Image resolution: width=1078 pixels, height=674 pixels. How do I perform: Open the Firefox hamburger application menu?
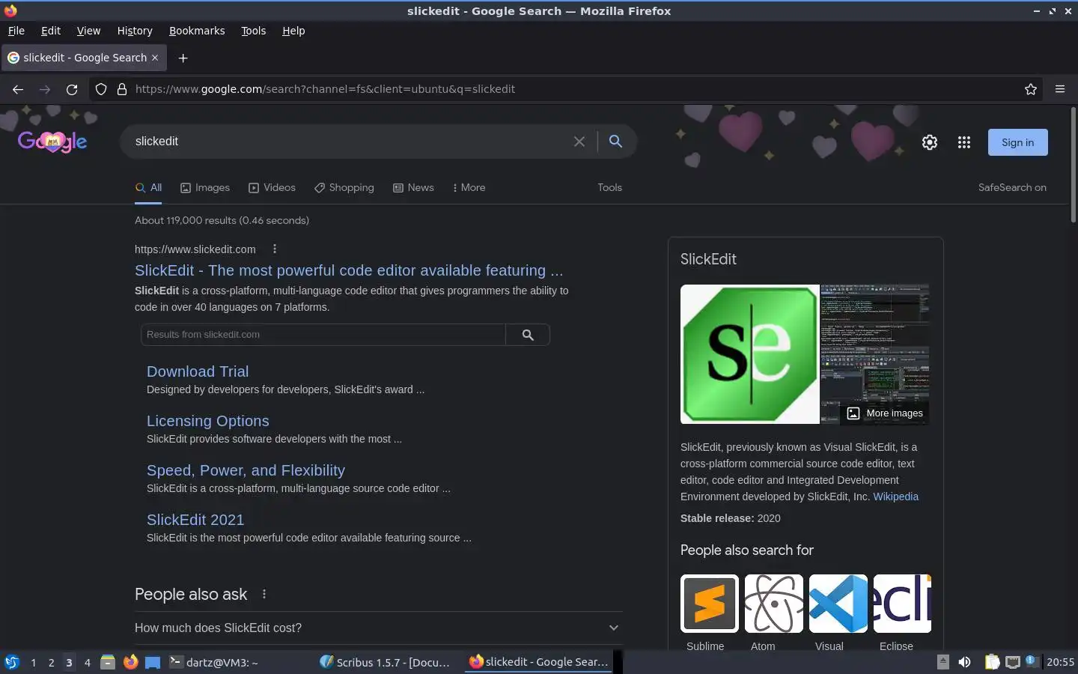(1060, 89)
